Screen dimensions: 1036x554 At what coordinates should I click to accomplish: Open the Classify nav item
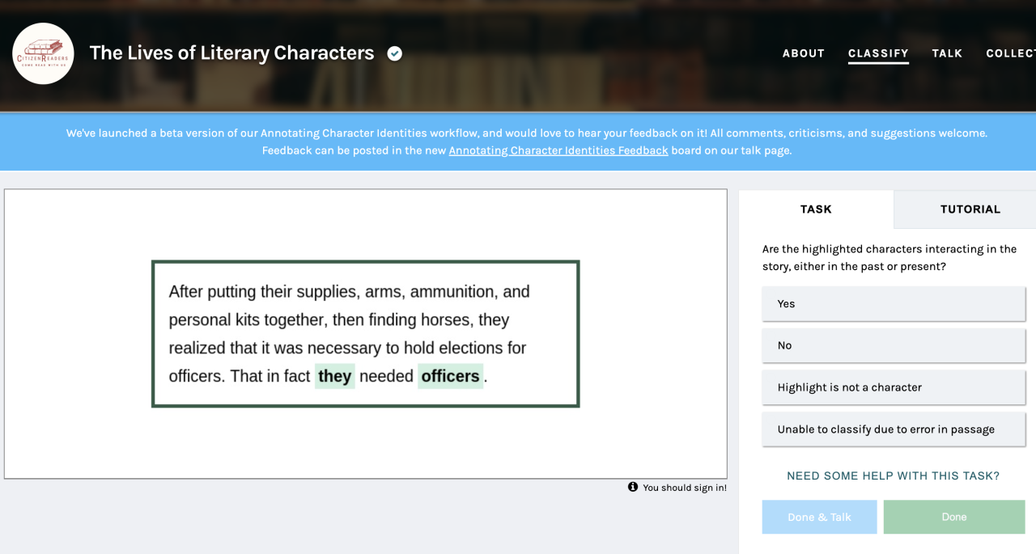(878, 53)
